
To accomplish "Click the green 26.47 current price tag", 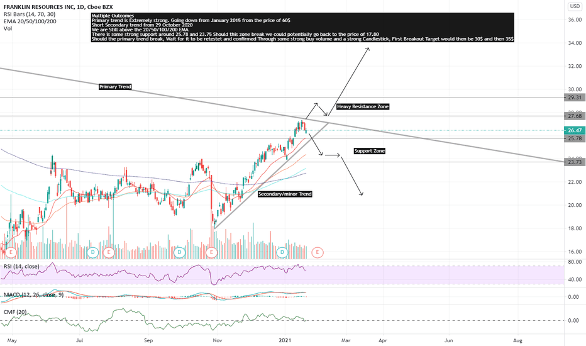I will coord(574,130).
